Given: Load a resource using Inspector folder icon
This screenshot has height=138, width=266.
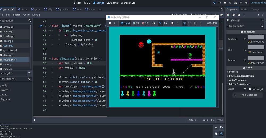Looking at the screenshot, I should pos(234,15).
